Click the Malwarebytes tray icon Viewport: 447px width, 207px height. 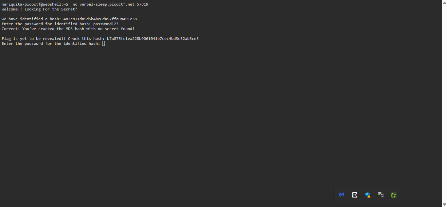342,195
